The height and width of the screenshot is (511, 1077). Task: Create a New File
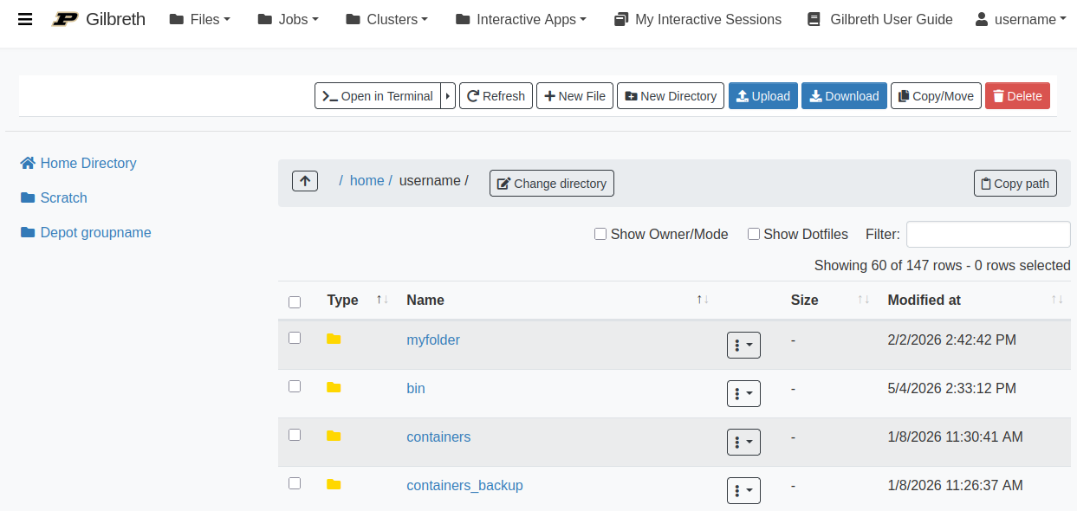[575, 96]
